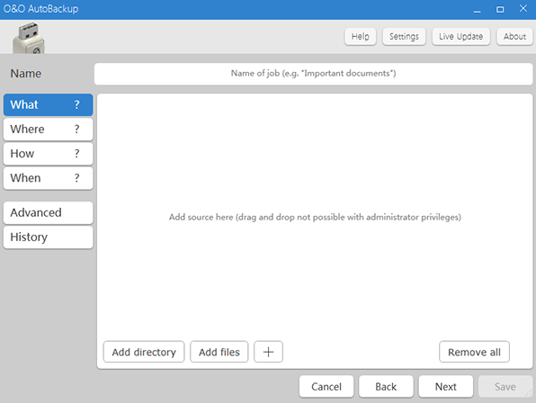Open the About dialog
This screenshot has width=536, height=403.
pyautogui.click(x=514, y=37)
